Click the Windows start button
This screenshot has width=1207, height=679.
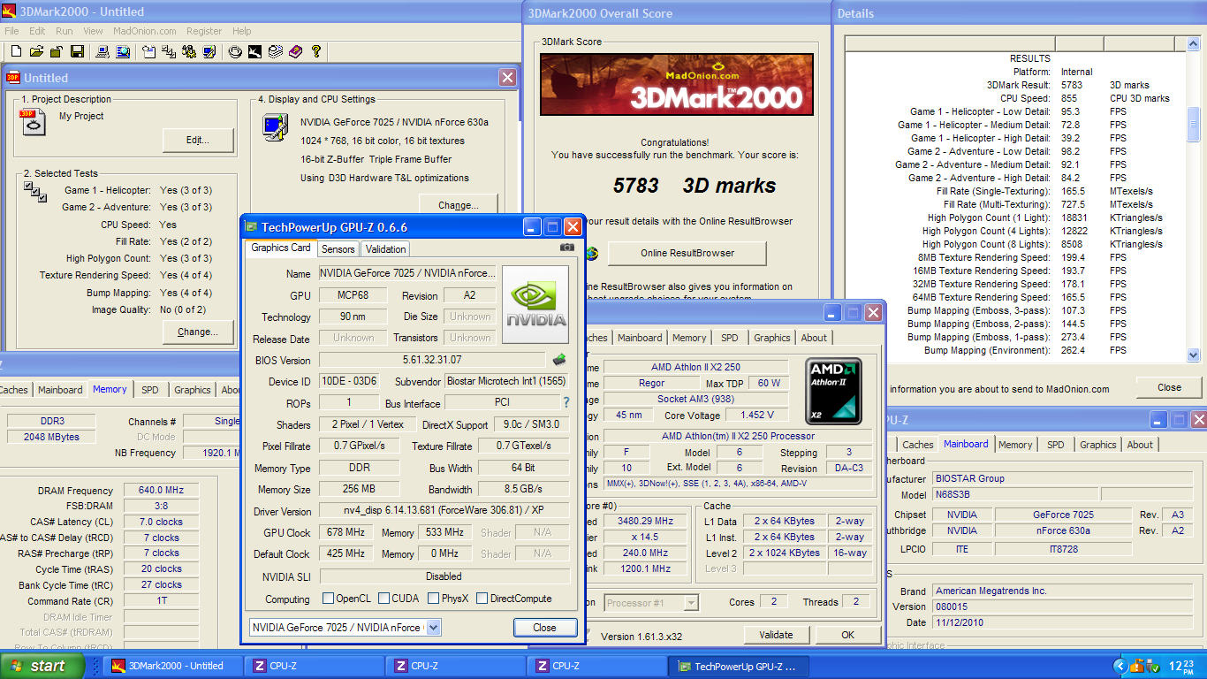(x=42, y=666)
